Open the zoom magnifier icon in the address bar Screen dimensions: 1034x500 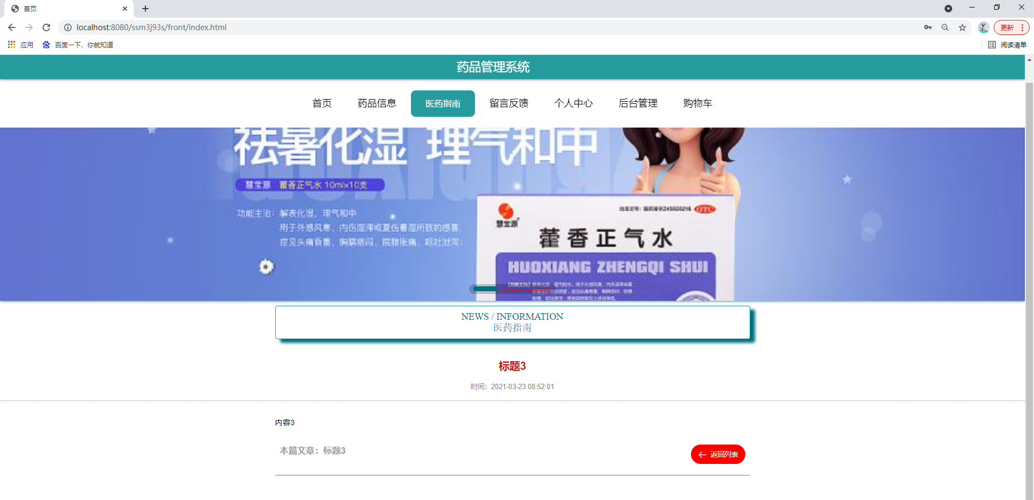945,27
